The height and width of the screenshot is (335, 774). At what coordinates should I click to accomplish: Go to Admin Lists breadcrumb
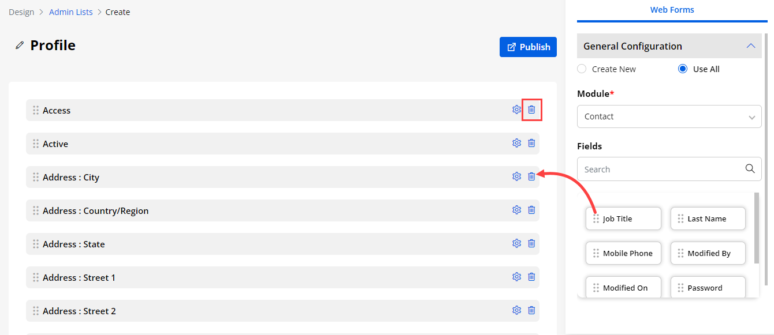point(70,12)
